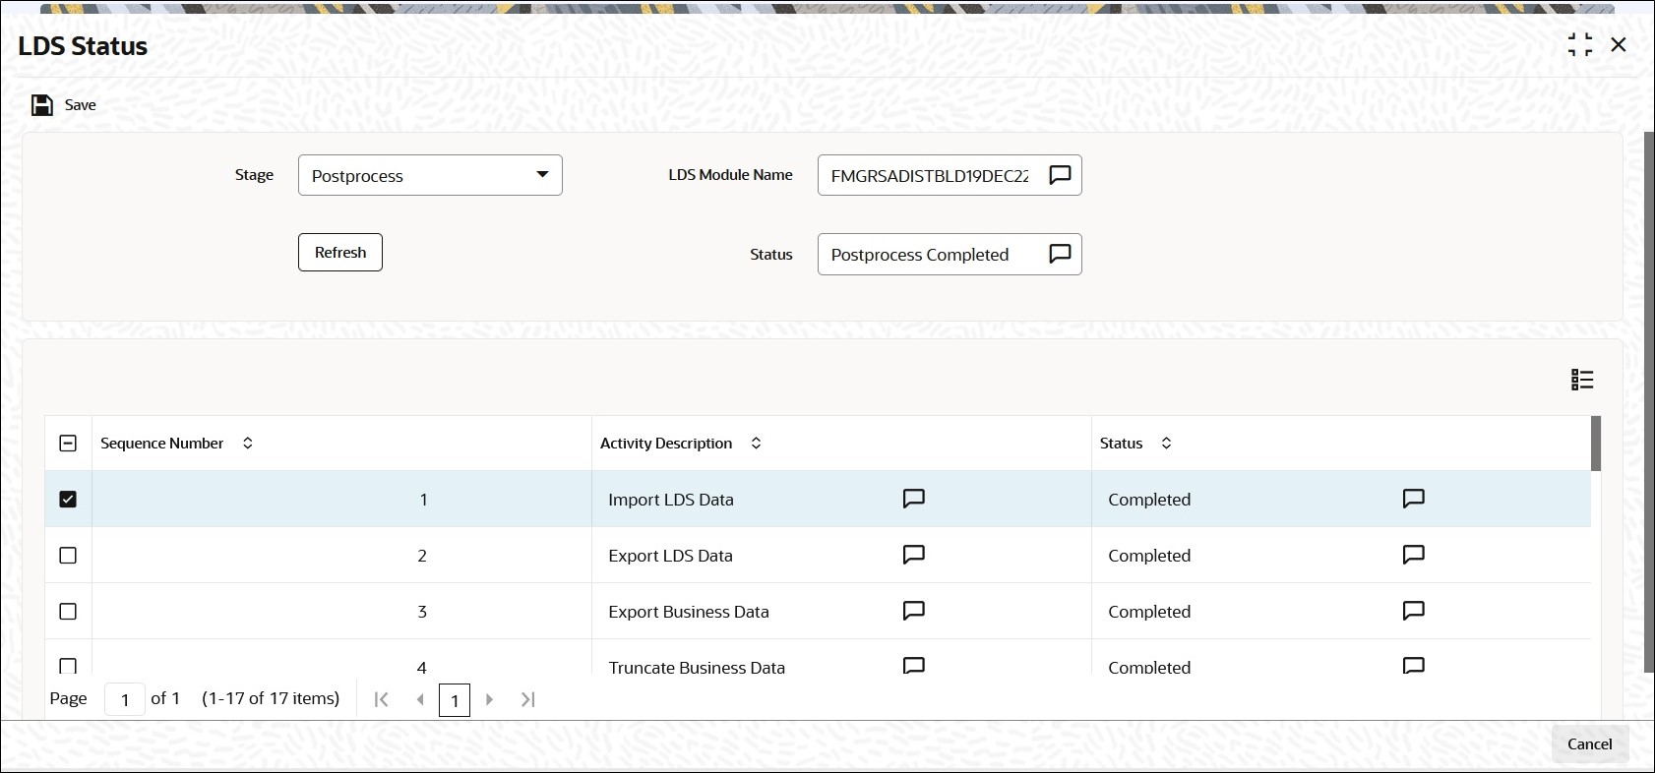Click Completed status in Import LDS Data row
The height and width of the screenshot is (773, 1655).
pyautogui.click(x=1149, y=500)
